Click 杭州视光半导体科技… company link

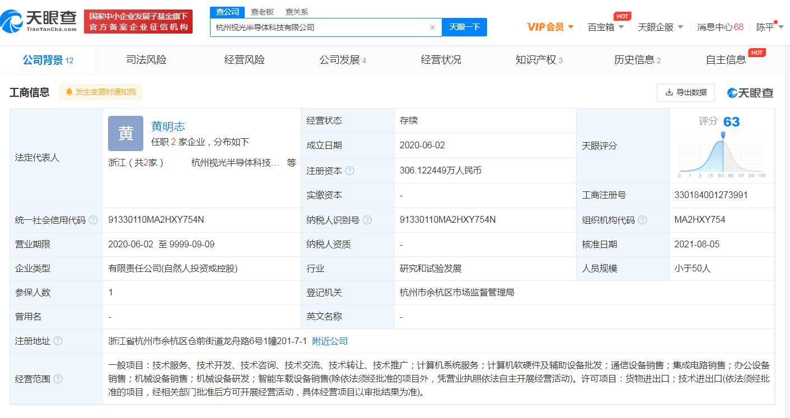click(235, 163)
